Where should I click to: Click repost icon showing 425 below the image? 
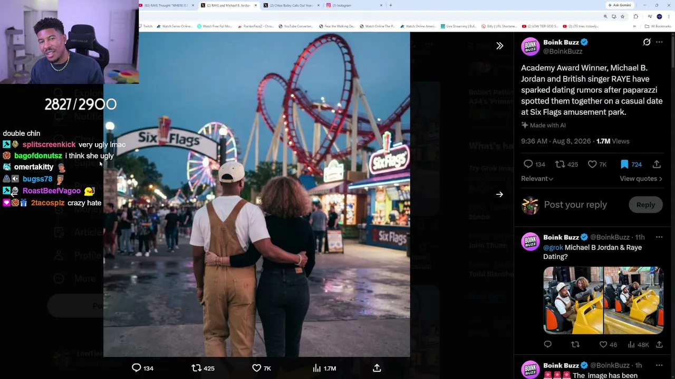coord(202,368)
